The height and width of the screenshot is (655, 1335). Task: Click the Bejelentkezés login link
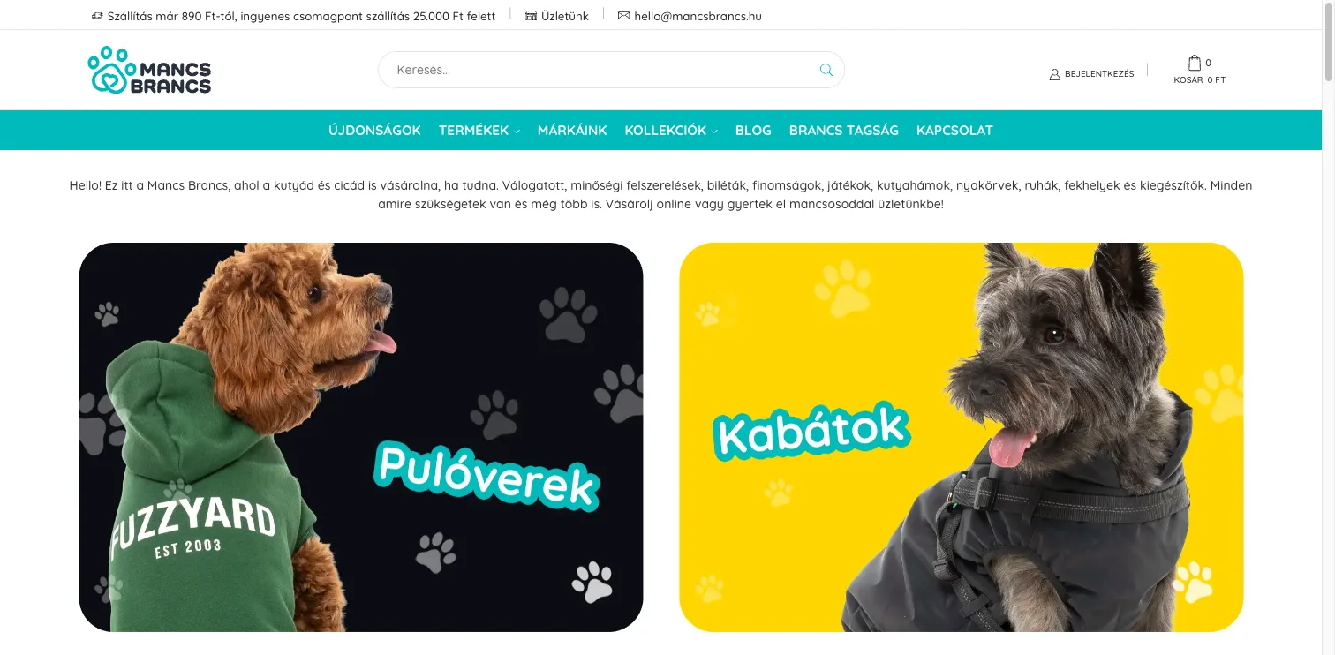[1099, 74]
